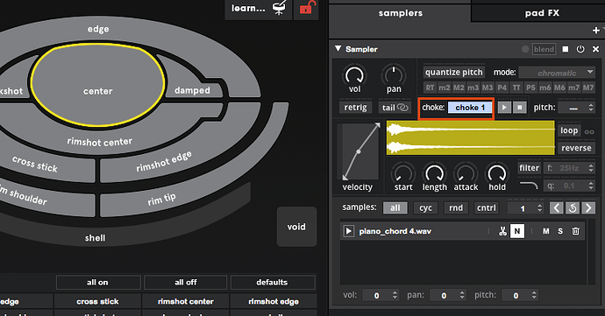605x316 pixels.
Task: Adjust the length knob
Action: (x=434, y=173)
